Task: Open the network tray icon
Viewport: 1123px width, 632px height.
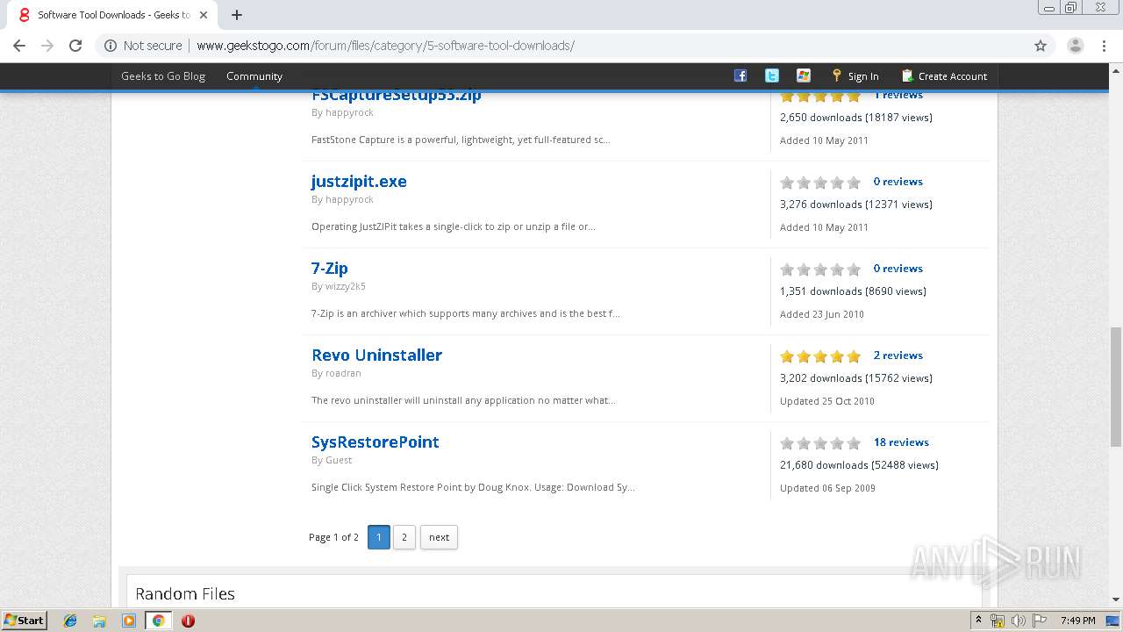Action: [998, 621]
